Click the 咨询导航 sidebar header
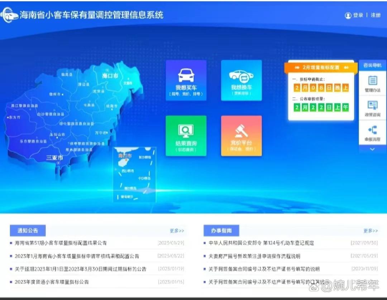Screen dimensions: 387x300 pyautogui.click(x=372, y=65)
